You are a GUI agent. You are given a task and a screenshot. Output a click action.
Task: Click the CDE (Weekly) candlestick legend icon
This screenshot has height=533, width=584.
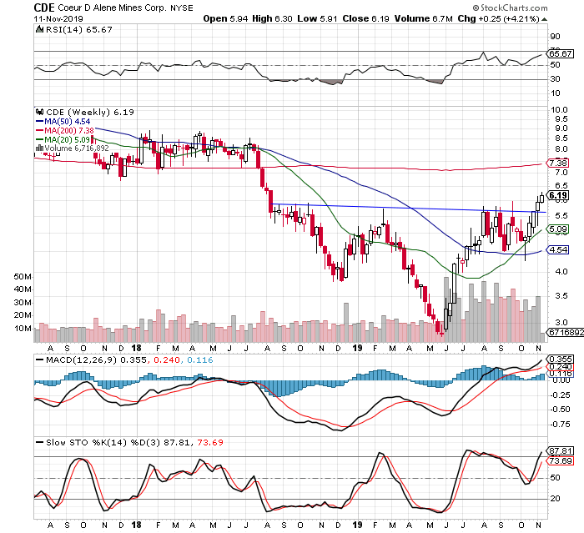(x=37, y=111)
